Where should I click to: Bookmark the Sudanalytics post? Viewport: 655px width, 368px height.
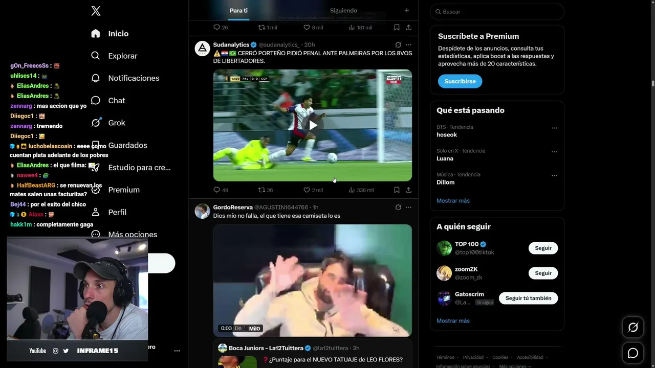[x=397, y=190]
